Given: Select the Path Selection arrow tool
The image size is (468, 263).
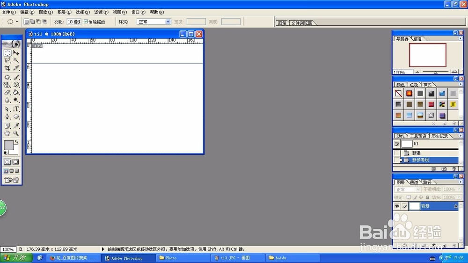Looking at the screenshot, I should [7, 109].
